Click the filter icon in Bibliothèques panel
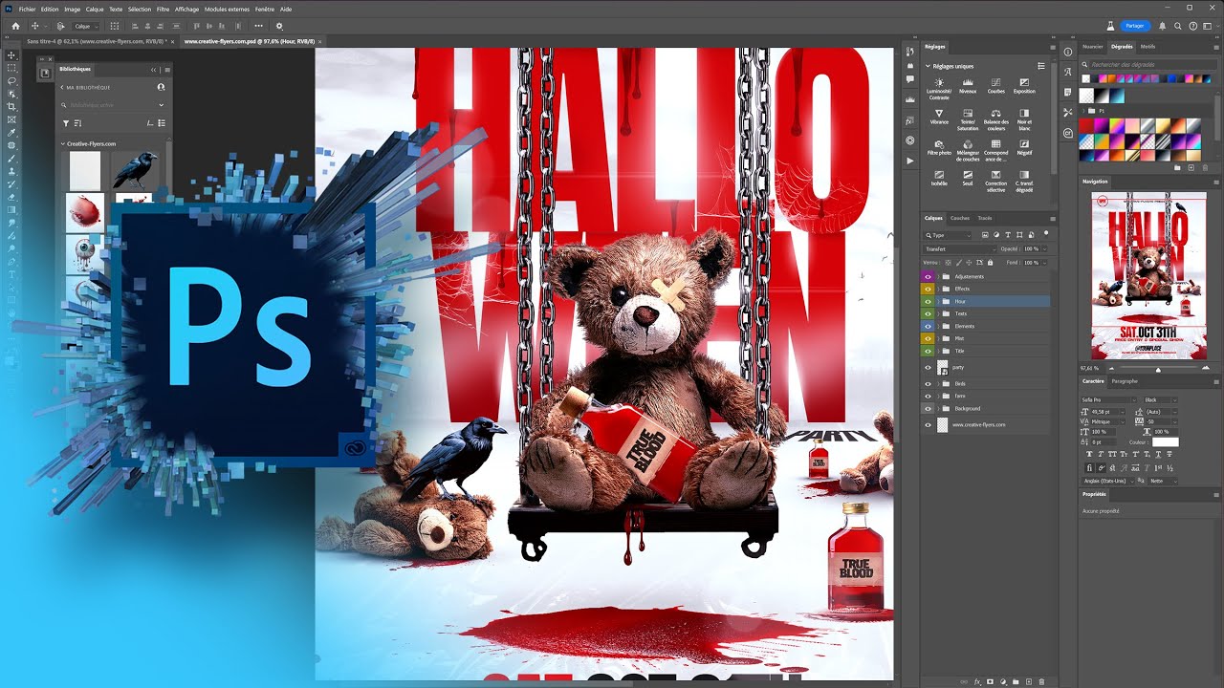 pos(66,123)
